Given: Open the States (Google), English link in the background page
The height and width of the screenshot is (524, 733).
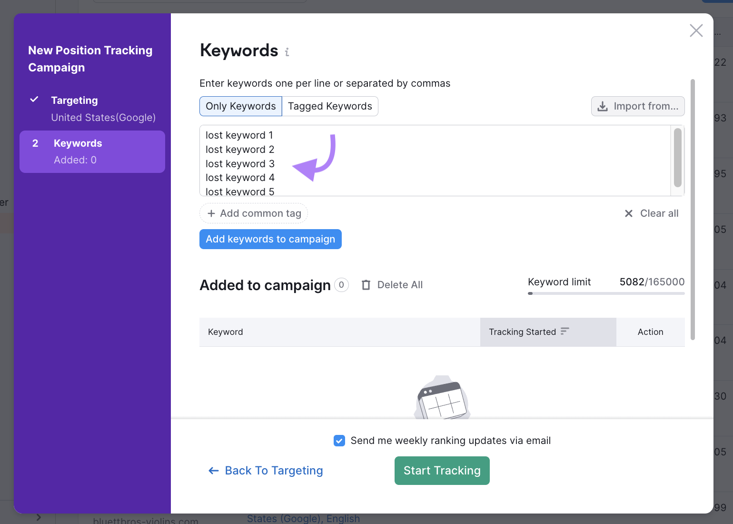Looking at the screenshot, I should pos(303,518).
